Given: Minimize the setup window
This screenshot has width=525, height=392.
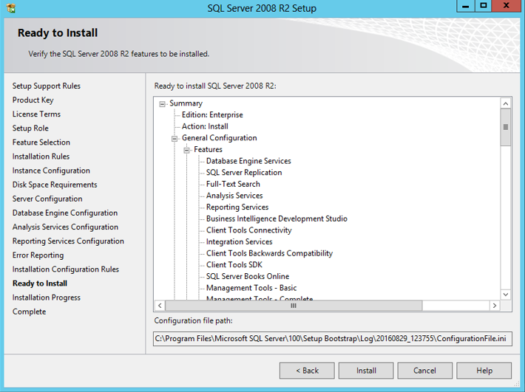Looking at the screenshot, I should click(x=465, y=6).
